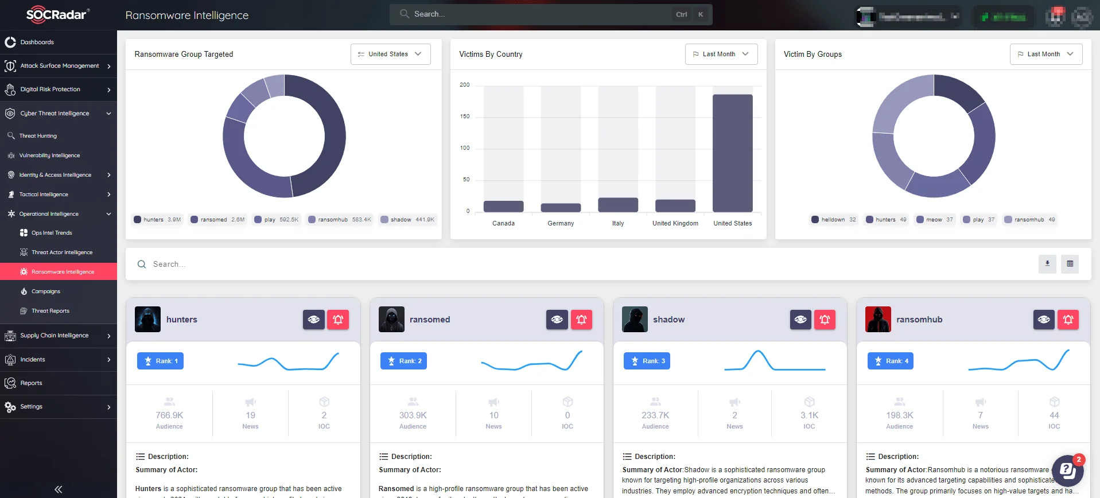Collapse the sidebar with double-chevron
The width and height of the screenshot is (1100, 498).
coord(58,489)
